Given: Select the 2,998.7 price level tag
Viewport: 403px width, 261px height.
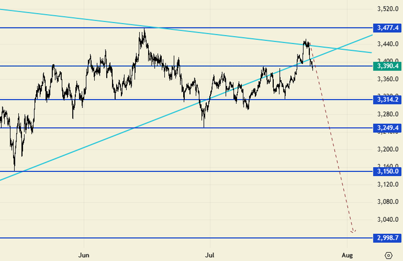Looking at the screenshot, I should pyautogui.click(x=388, y=238).
